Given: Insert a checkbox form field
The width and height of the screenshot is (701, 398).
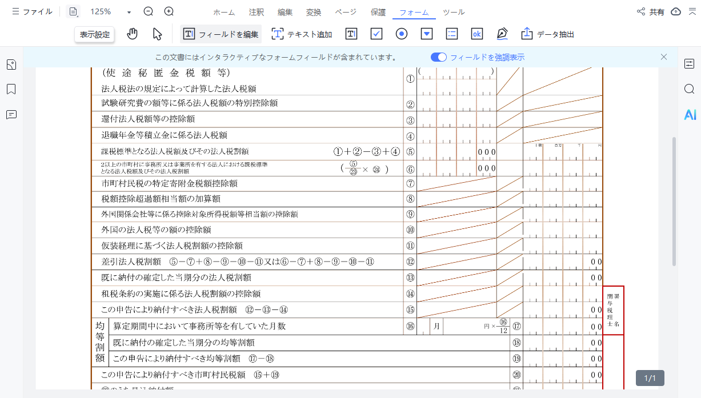Looking at the screenshot, I should coord(376,34).
